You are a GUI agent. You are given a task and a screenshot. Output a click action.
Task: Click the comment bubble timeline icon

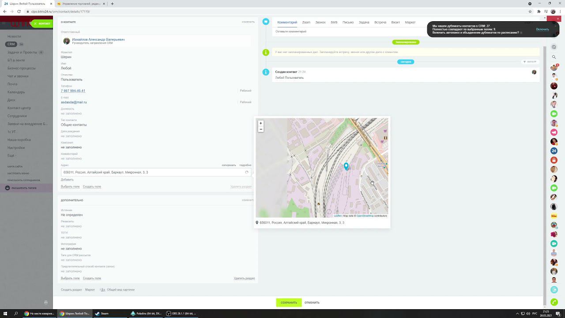click(x=266, y=22)
